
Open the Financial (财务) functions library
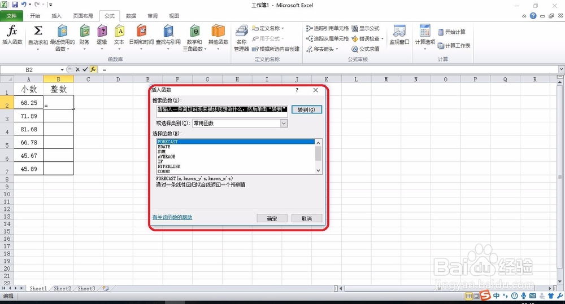pyautogui.click(x=84, y=38)
